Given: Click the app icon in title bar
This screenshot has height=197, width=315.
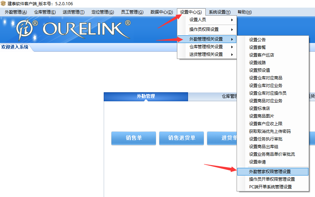Looking at the screenshot, I should [3, 3].
